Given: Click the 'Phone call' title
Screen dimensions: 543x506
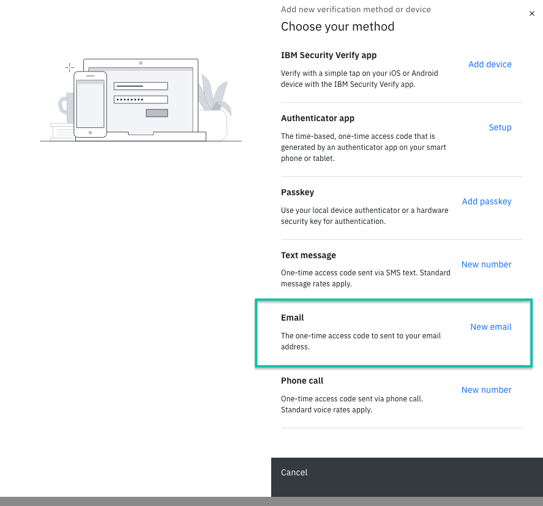Looking at the screenshot, I should click(302, 381).
